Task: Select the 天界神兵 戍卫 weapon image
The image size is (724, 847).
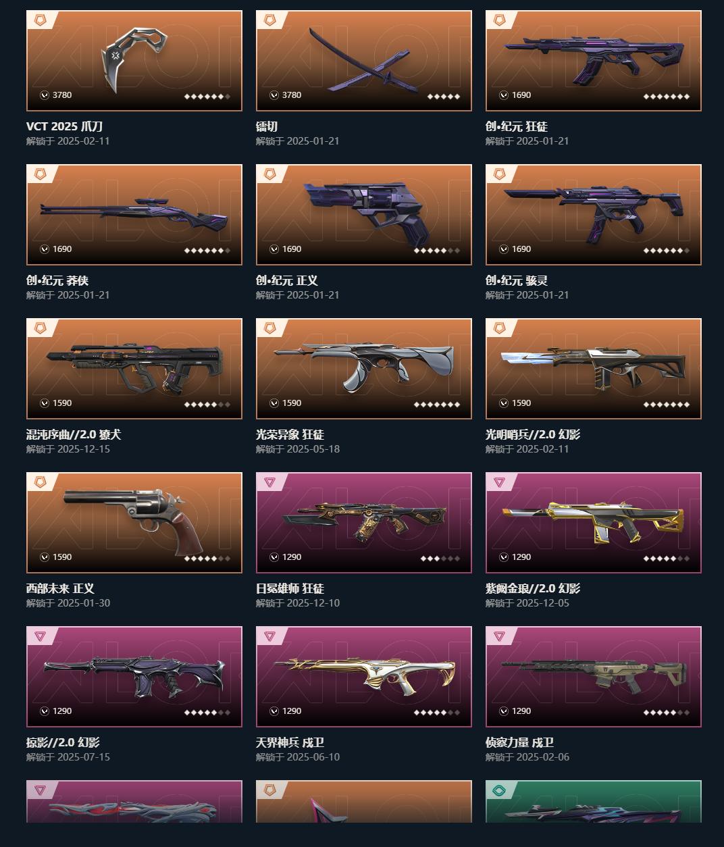Action: pos(364,676)
